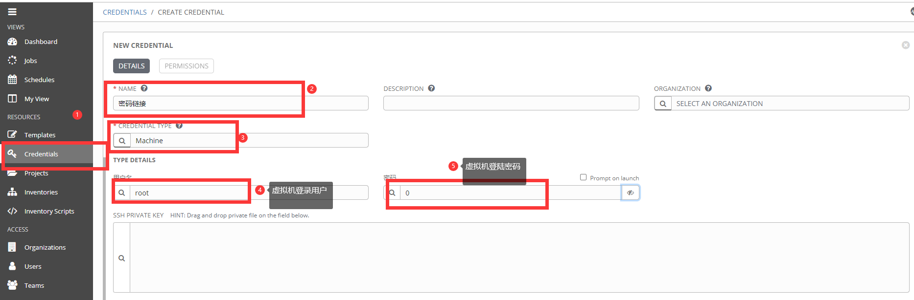The width and height of the screenshot is (914, 300).
Task: Click the Users person icon
Action: (12, 266)
